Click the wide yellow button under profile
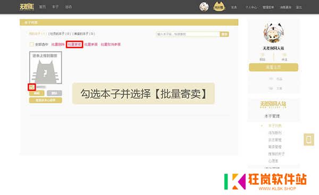This screenshot has height=195, width=319. (273, 67)
